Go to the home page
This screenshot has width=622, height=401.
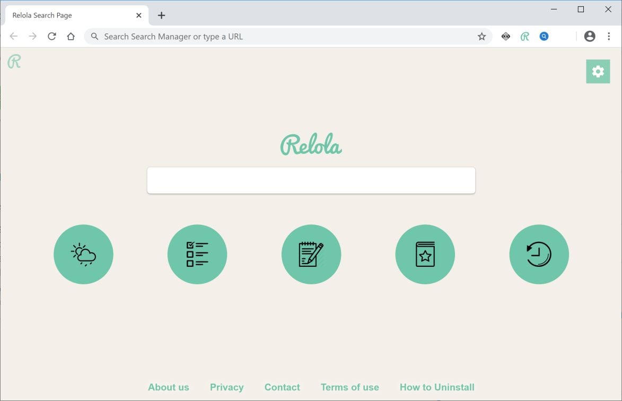(x=71, y=37)
